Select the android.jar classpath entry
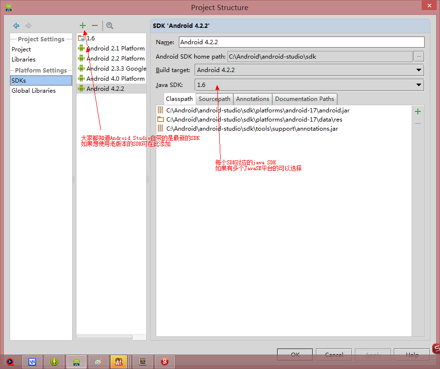 (x=283, y=111)
